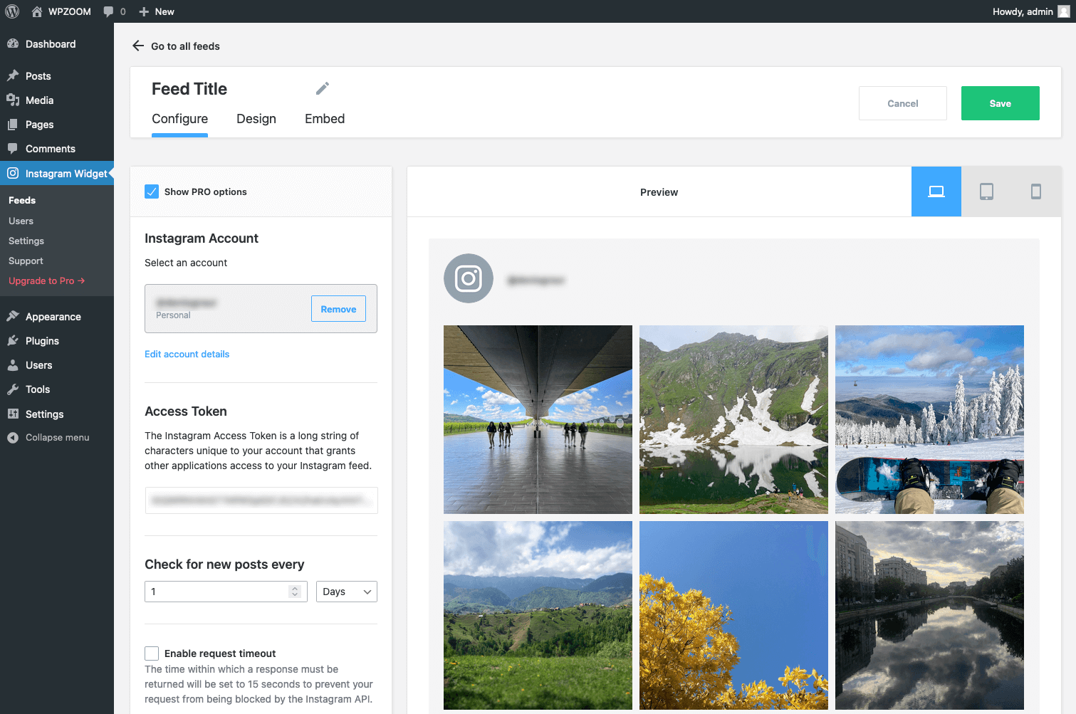
Task: Open Users submenu under Instagram Widget
Action: (x=21, y=221)
